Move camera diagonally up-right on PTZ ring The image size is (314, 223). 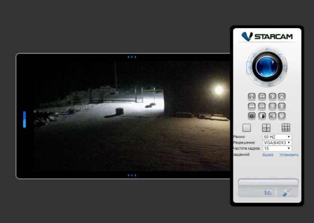click(x=280, y=55)
